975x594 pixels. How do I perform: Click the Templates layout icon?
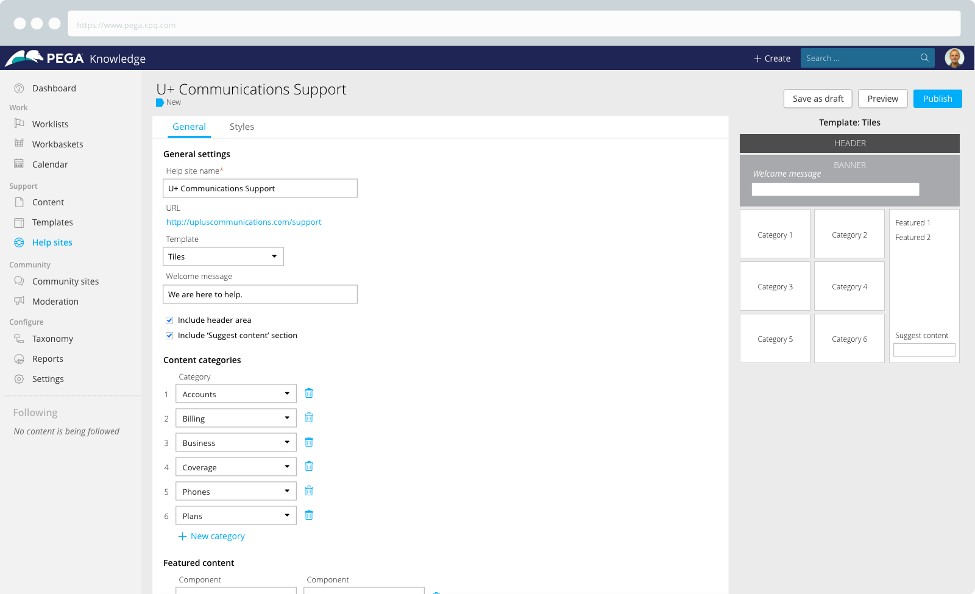point(19,222)
